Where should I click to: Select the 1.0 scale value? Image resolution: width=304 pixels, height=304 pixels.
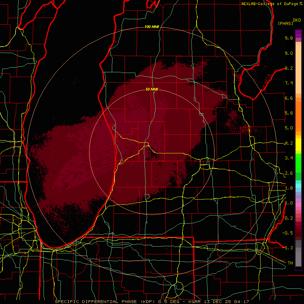[x=289, y=203]
